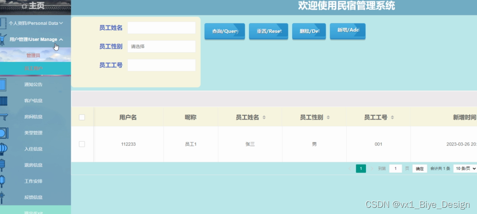The height and width of the screenshot is (214, 477).
Task: Click the go-to page number input
Action: click(395, 169)
